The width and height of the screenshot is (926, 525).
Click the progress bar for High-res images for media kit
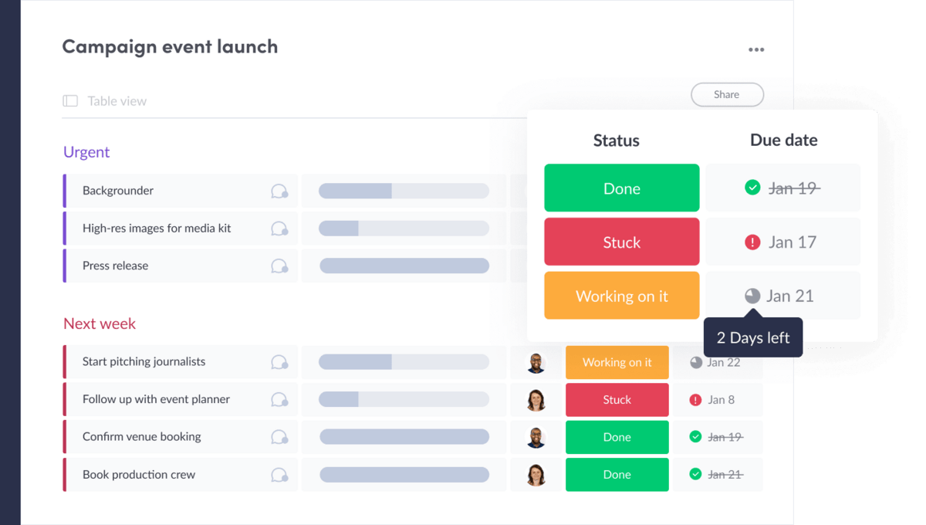coord(404,229)
